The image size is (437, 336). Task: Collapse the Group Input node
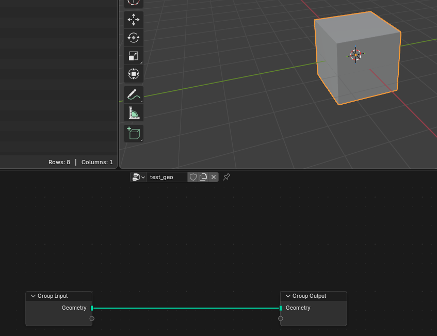33,296
